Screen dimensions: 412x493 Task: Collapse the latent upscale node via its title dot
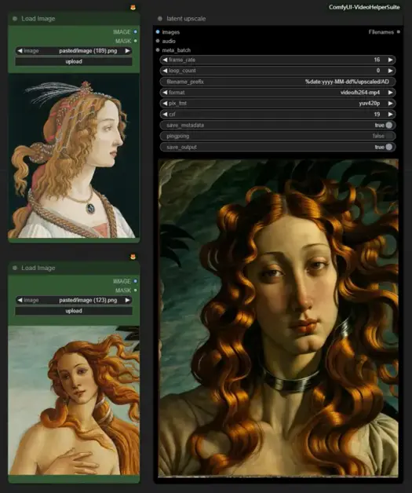pos(160,19)
